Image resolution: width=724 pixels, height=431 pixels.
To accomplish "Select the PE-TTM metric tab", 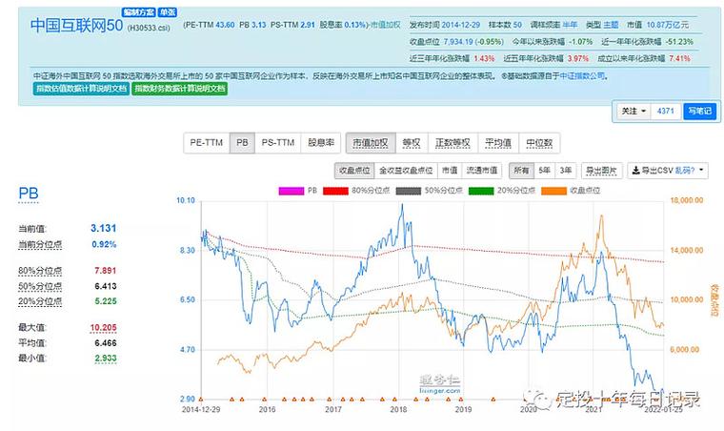I will point(207,143).
